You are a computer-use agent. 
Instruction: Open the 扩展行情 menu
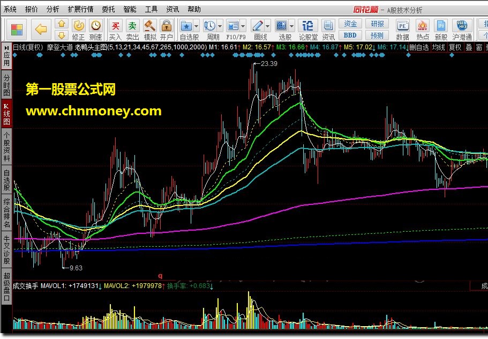click(80, 9)
